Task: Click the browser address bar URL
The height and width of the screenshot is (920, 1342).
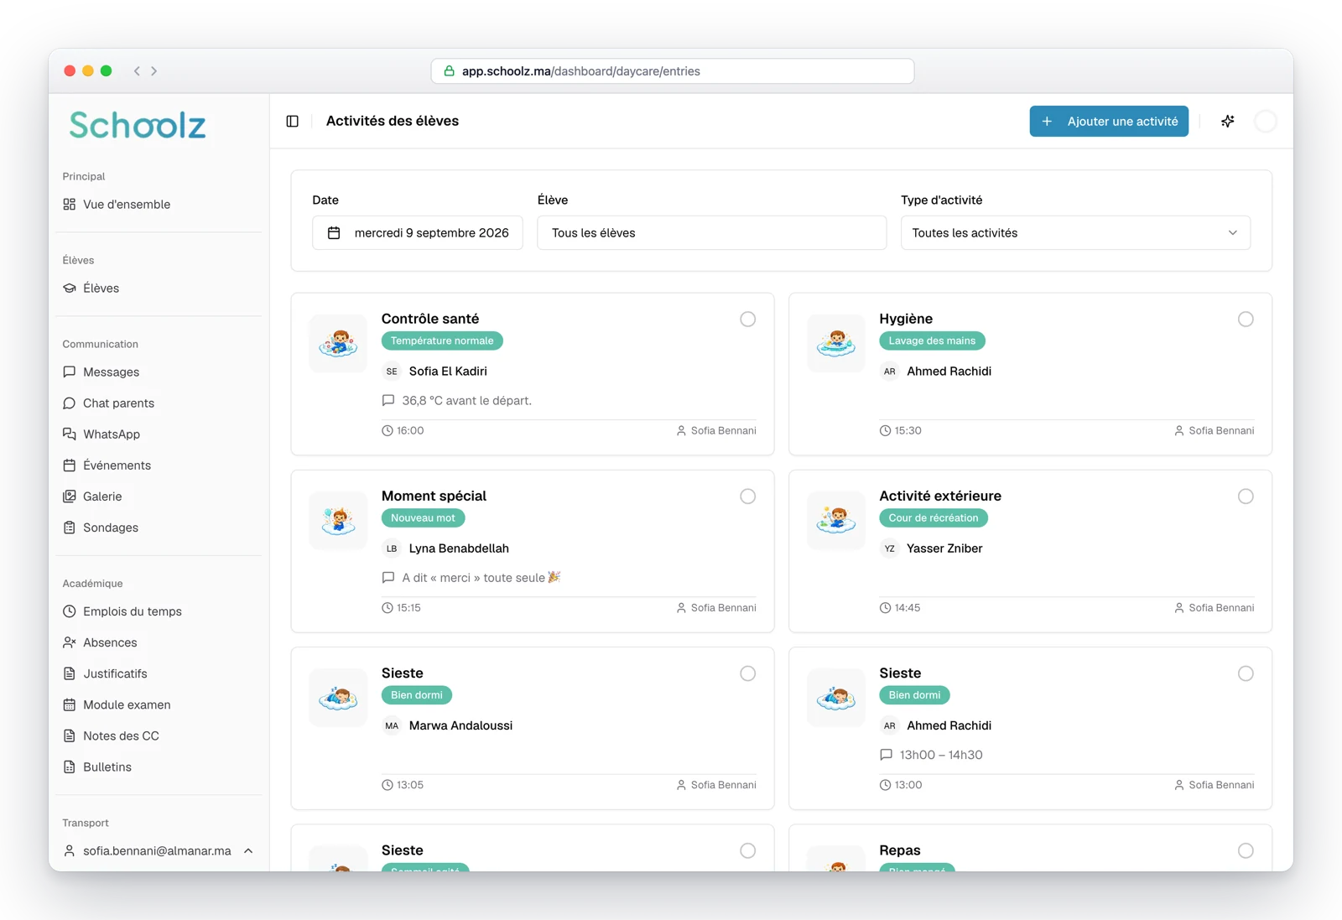Action: (581, 71)
